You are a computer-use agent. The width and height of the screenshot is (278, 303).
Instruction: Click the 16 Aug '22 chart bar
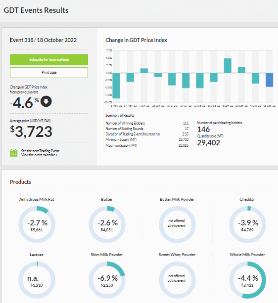coord(214,78)
